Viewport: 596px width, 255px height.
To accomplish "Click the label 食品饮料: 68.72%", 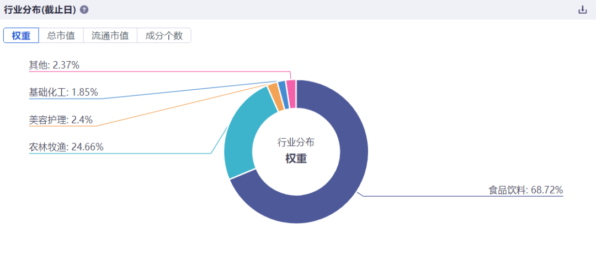I will click(526, 190).
